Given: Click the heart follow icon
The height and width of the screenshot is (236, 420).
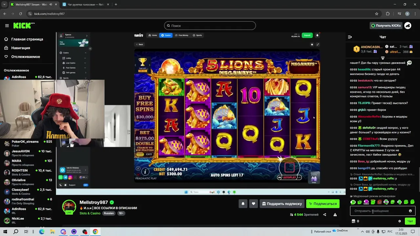Looking at the screenshot, I should click(253, 204).
